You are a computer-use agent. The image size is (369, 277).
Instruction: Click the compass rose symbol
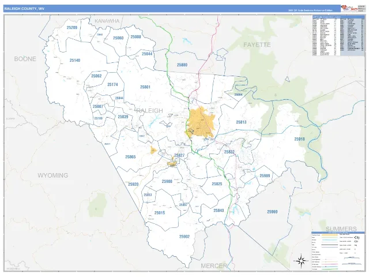click(x=301, y=261)
